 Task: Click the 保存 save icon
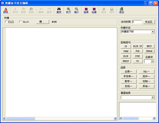[x=112, y=11]
